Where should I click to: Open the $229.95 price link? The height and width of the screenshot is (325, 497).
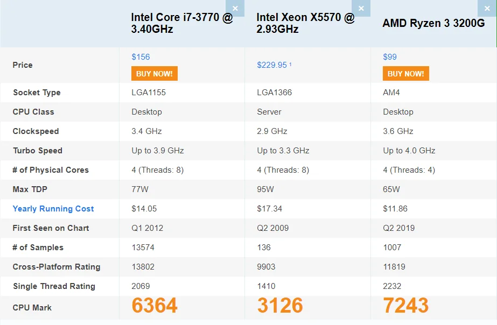click(x=272, y=65)
